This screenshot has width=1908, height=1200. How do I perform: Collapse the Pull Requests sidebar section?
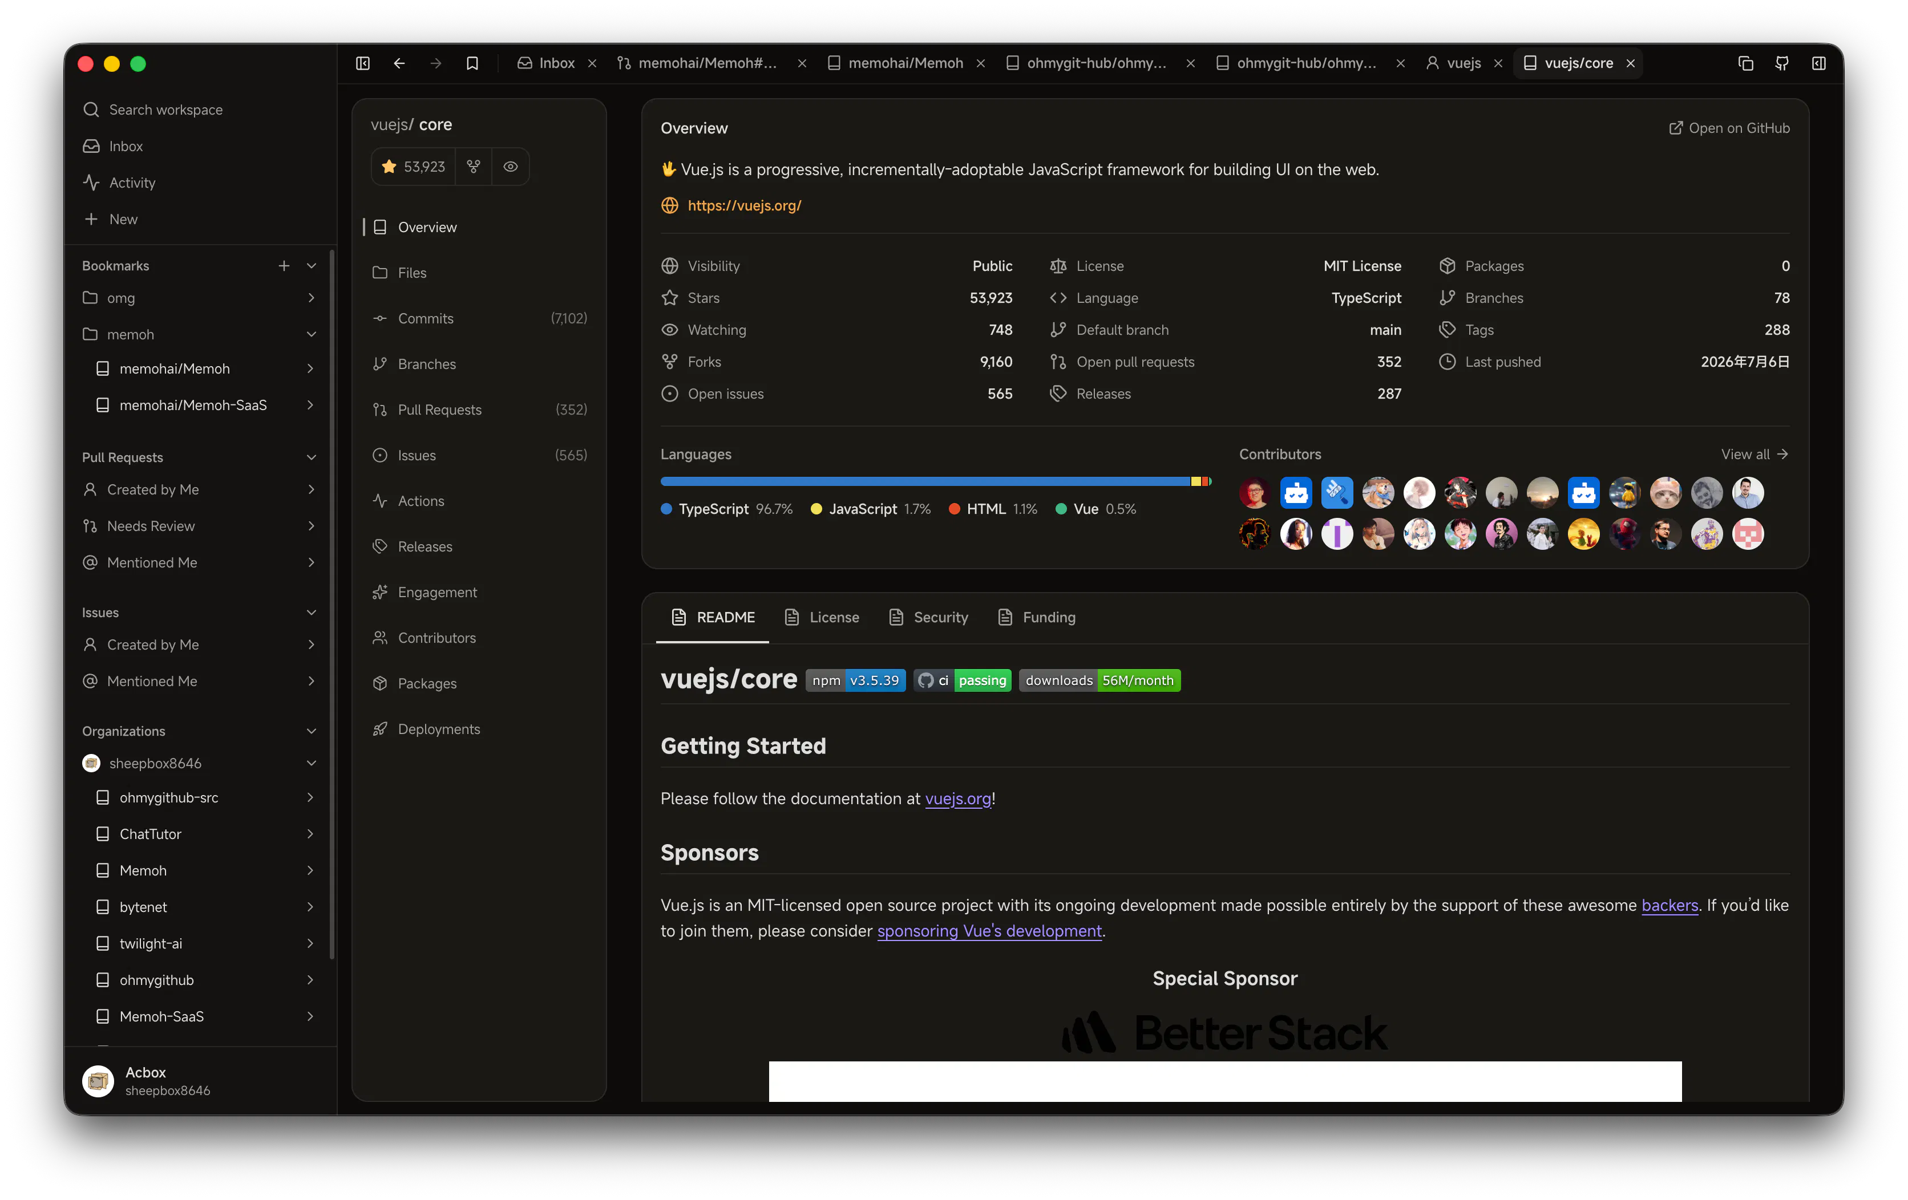312,457
